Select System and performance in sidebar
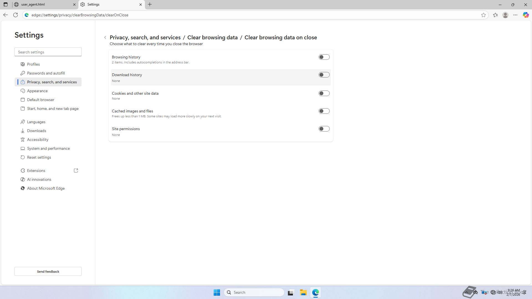The width and height of the screenshot is (532, 299). coord(48,148)
